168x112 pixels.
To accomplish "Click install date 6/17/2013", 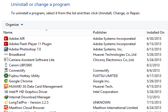I will 154,76.
